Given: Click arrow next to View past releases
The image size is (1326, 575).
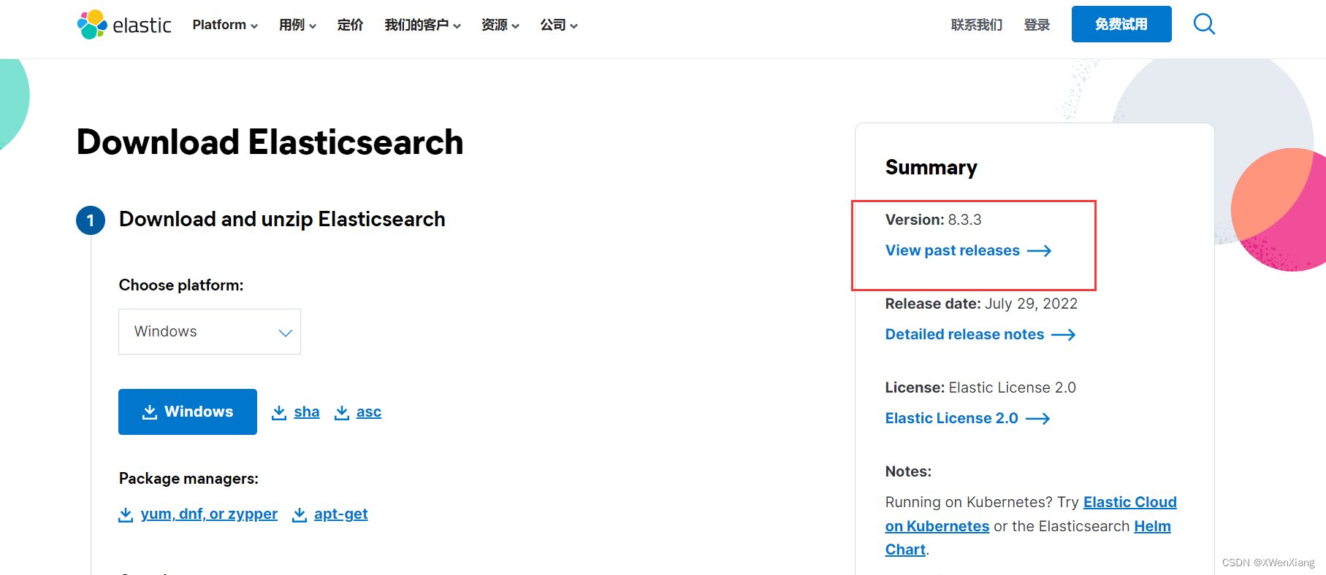Looking at the screenshot, I should click(1039, 251).
